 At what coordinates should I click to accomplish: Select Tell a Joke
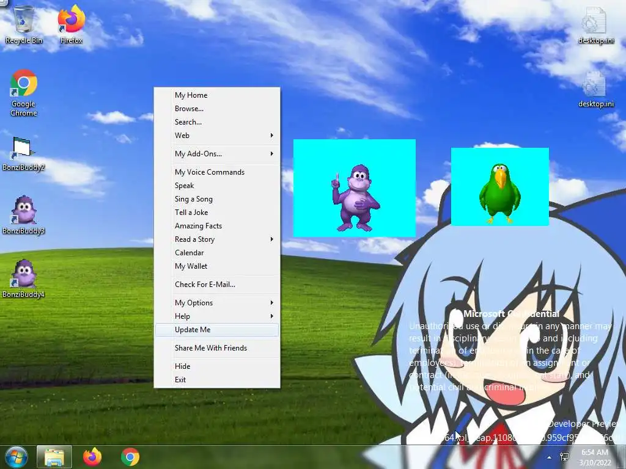pos(217,212)
